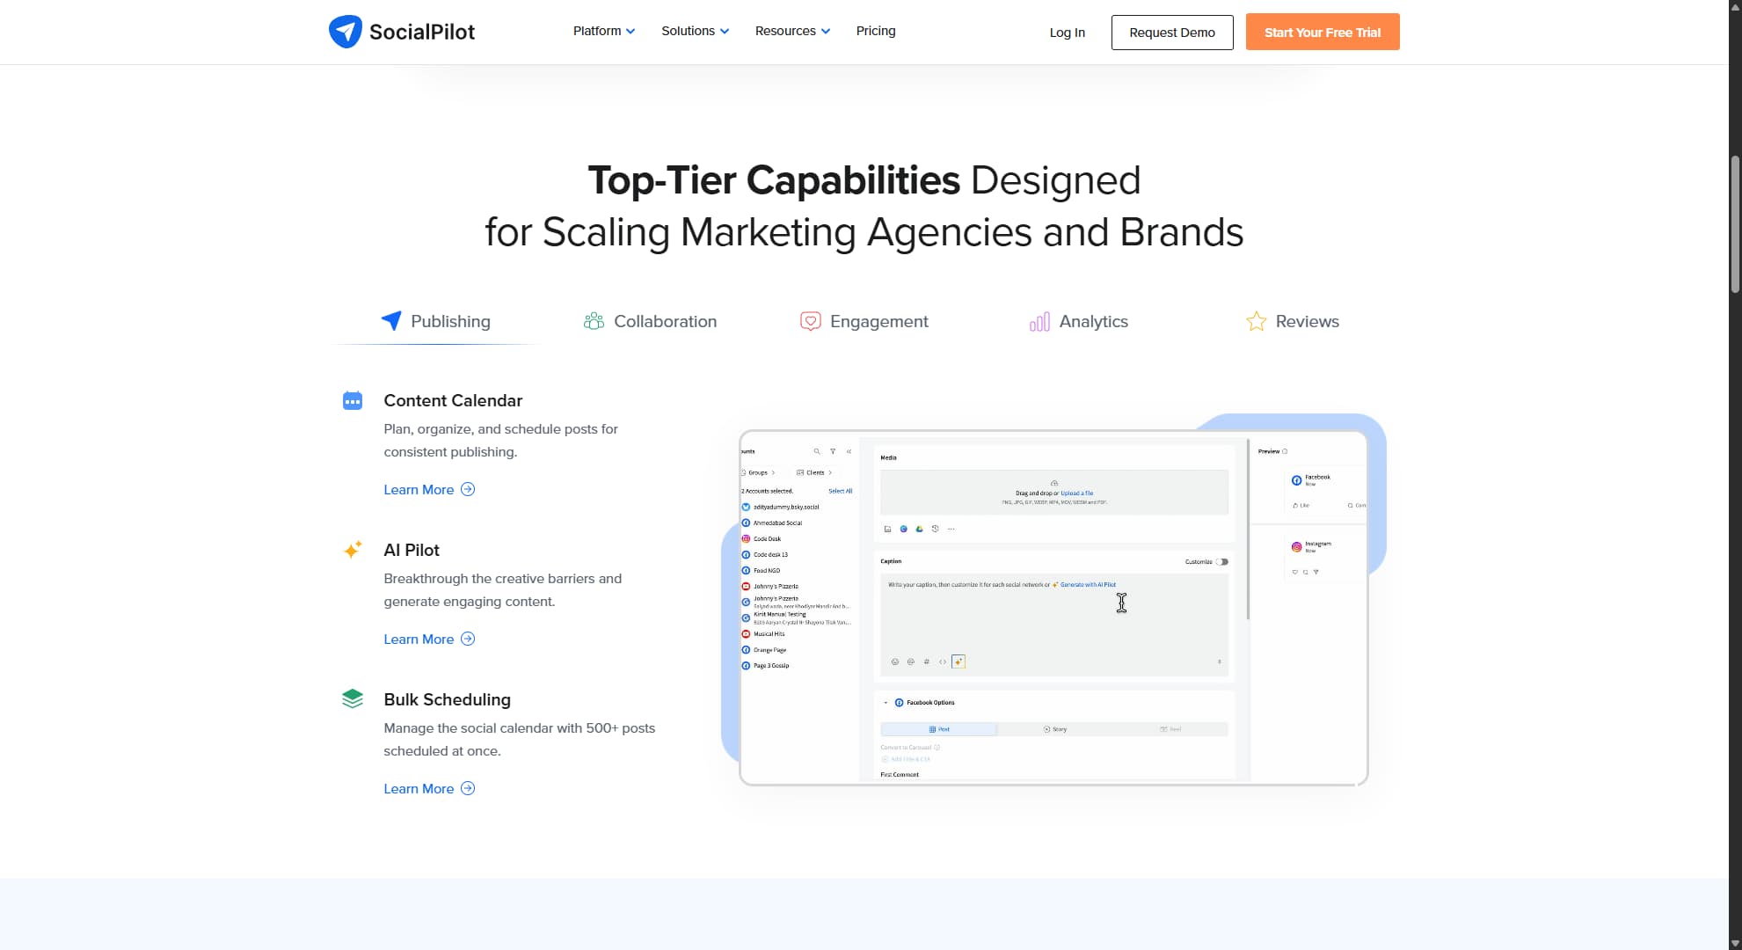Click Upload a file in the media area
This screenshot has width=1742, height=950.
pos(1077,493)
